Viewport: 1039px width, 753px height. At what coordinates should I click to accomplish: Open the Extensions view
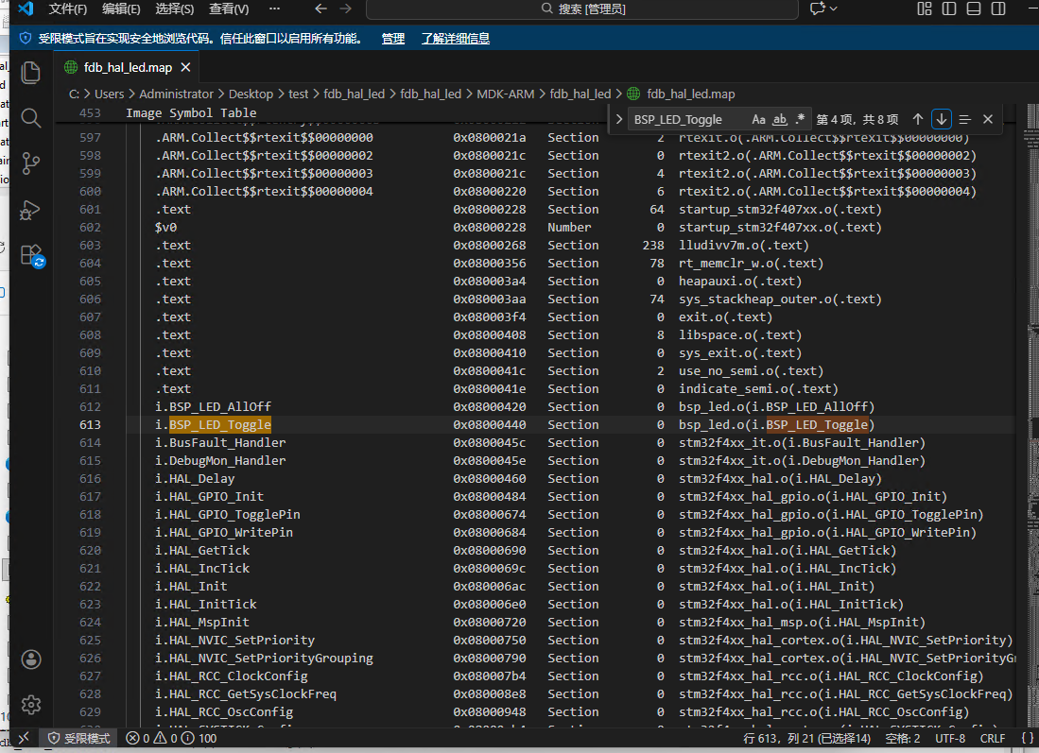coord(32,256)
